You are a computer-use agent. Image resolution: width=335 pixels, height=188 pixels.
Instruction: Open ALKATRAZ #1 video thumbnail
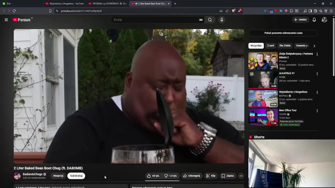[x=263, y=80]
